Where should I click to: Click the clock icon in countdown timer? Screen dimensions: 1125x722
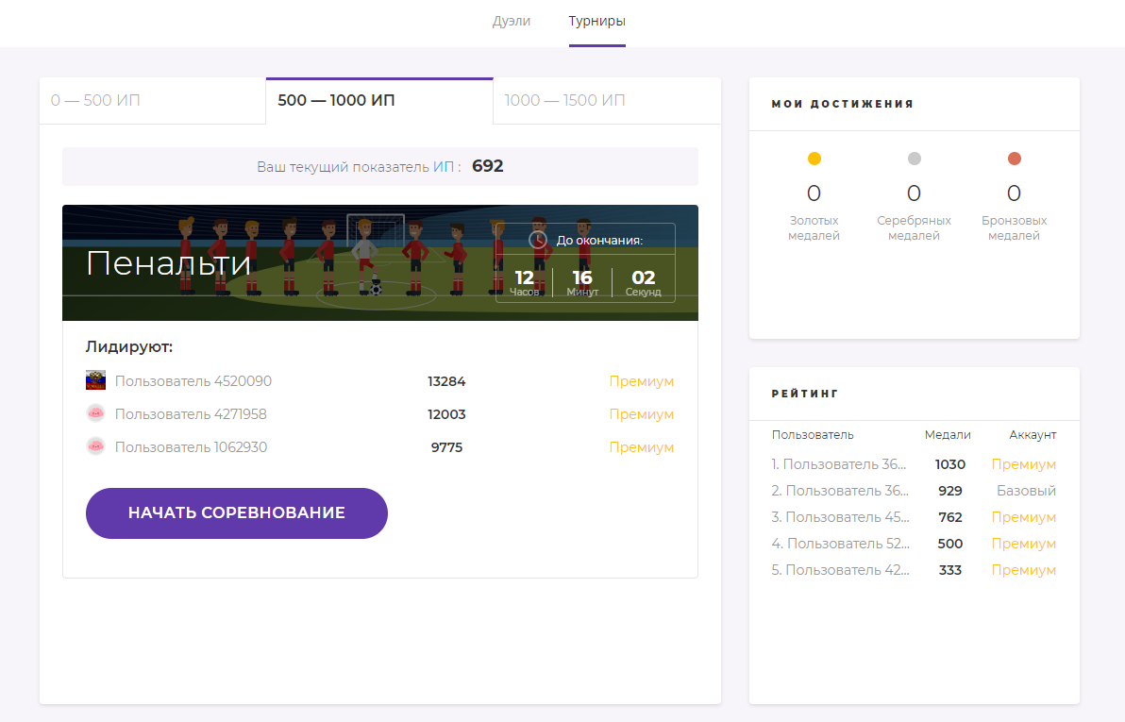tap(537, 240)
